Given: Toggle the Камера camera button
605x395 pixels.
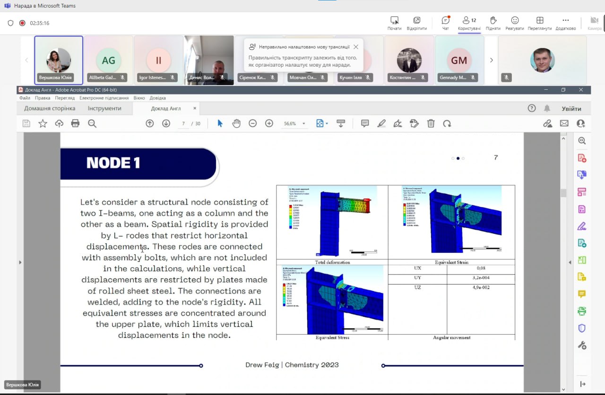Looking at the screenshot, I should click(x=594, y=23).
